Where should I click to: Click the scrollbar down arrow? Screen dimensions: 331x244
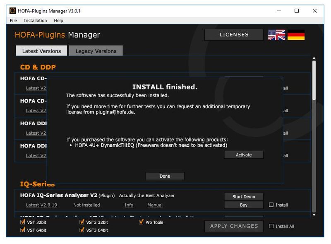click(314, 215)
